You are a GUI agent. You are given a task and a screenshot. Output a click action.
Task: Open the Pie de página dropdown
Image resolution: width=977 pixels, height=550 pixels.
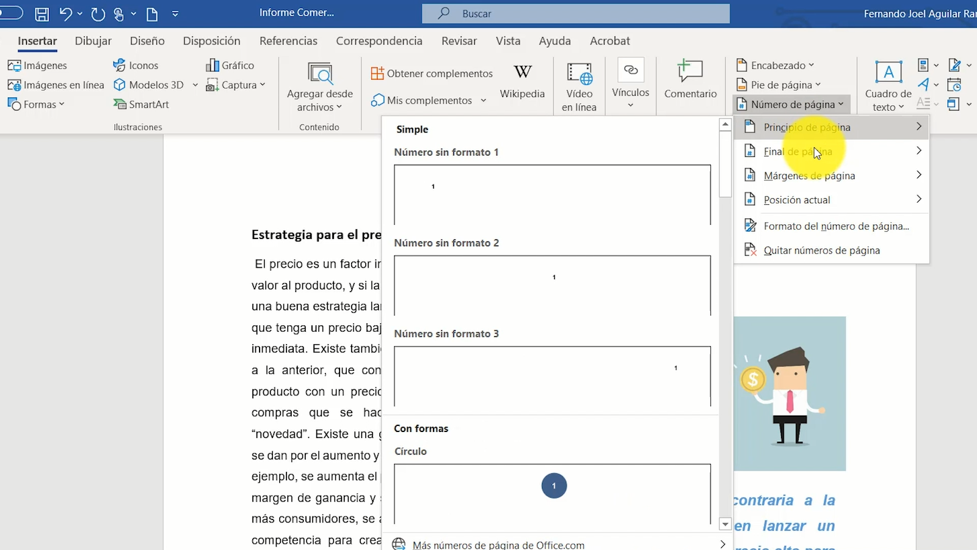[x=779, y=85]
